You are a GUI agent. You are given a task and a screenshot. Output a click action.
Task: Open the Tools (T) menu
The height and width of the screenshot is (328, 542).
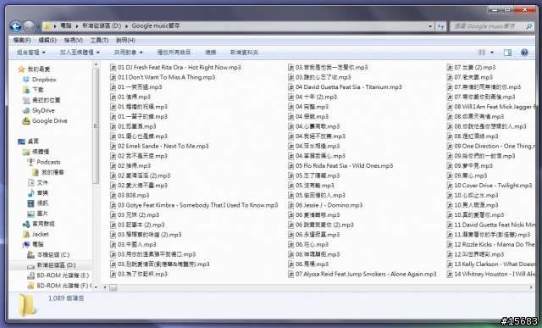100,41
